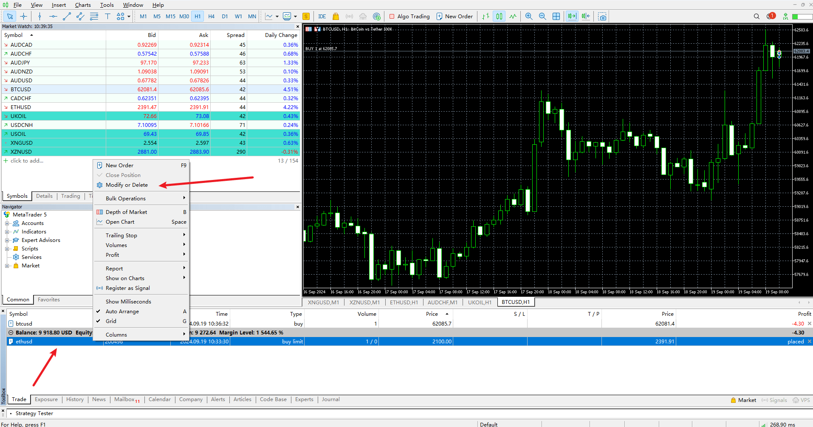Activate the crosshair tool
813x427 pixels.
click(x=24, y=17)
